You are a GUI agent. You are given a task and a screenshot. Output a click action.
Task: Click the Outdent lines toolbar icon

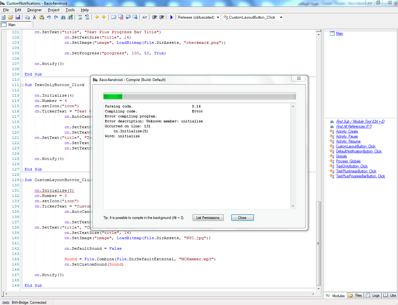pos(155,17)
